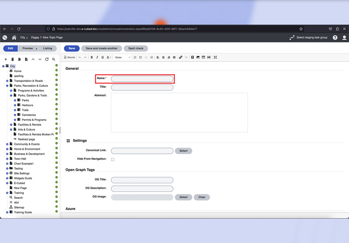Switch to the Listing tab
This screenshot has height=243, width=349.
[x=47, y=49]
